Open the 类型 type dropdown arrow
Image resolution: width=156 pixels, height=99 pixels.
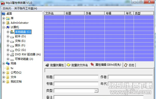(96, 91)
